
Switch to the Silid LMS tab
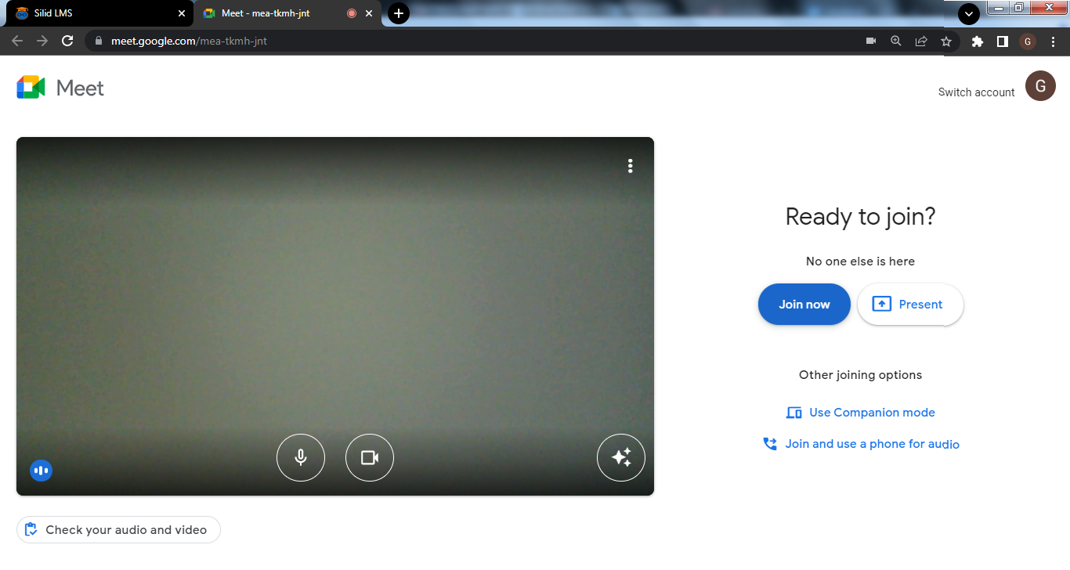tap(94, 13)
